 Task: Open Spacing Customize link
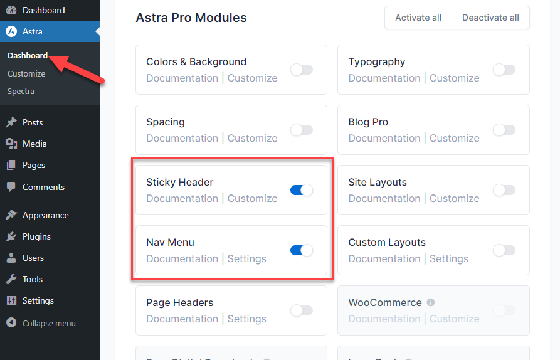253,138
